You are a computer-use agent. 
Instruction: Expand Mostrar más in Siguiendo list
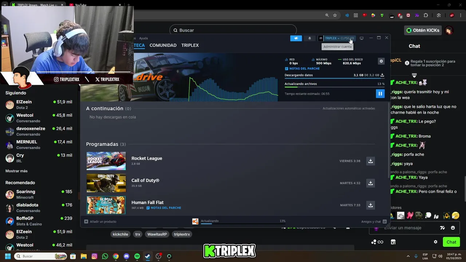pos(16,171)
